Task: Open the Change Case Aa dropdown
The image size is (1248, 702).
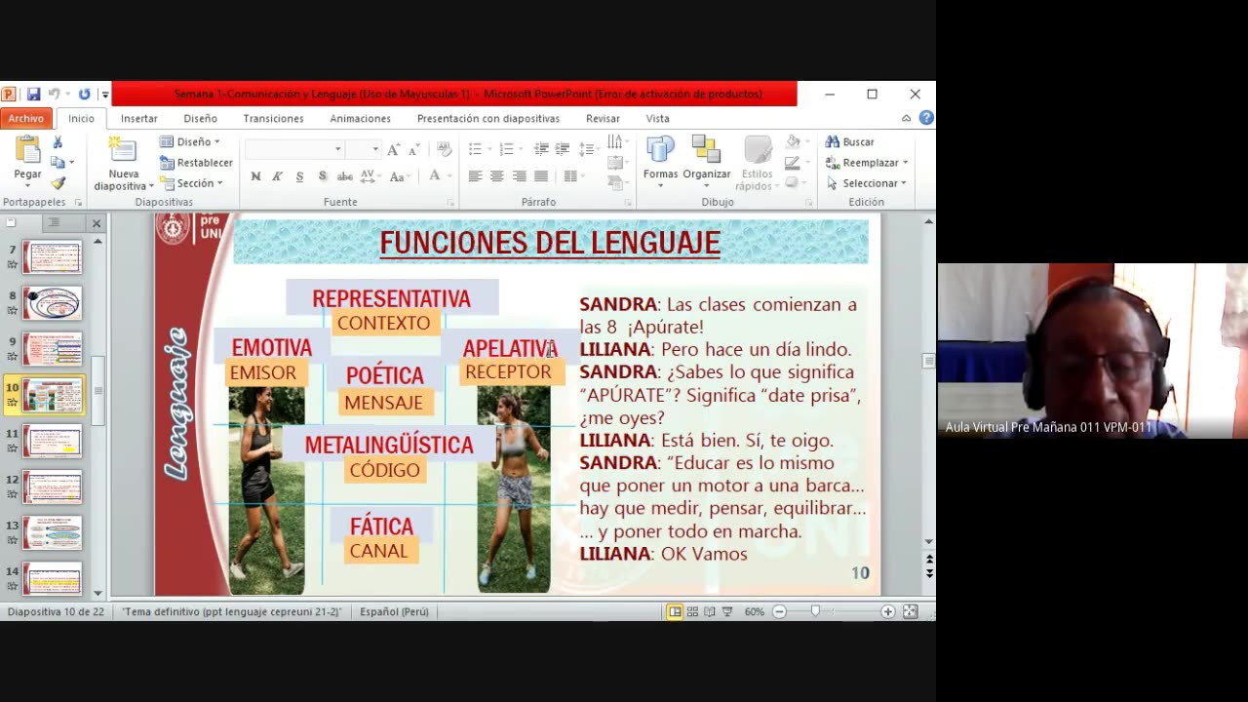Action: point(399,176)
